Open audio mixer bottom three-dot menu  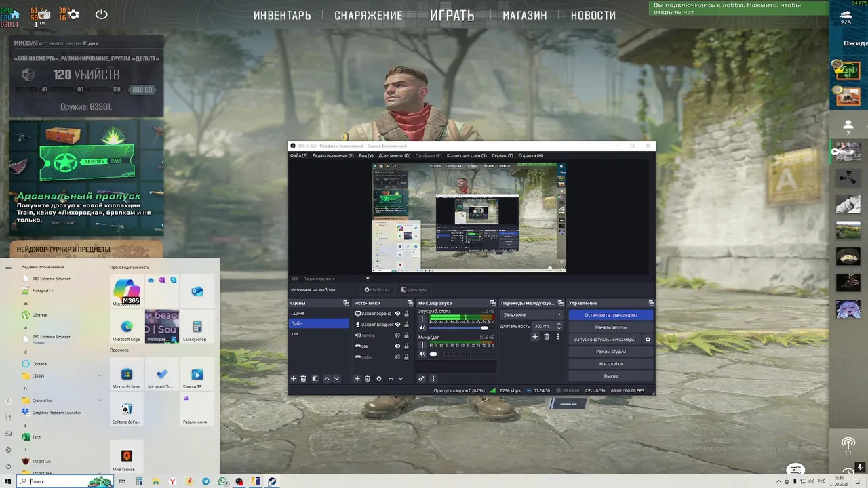click(x=433, y=379)
